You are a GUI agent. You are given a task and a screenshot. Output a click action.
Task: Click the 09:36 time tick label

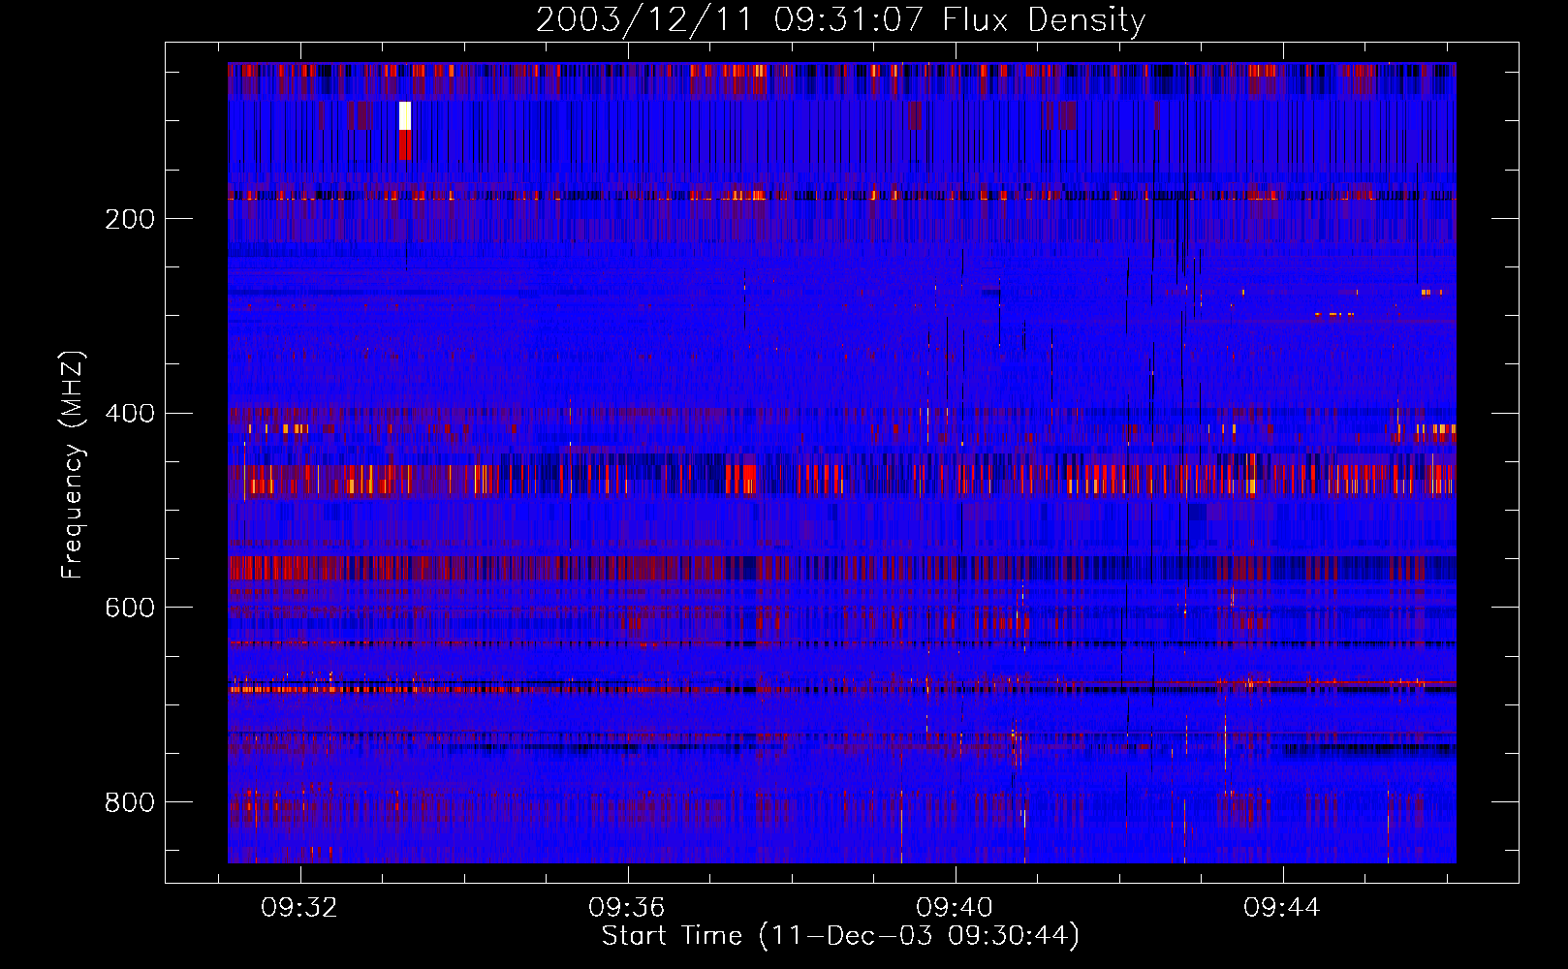tap(627, 908)
